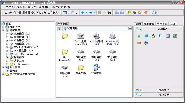Switch to 记事 tab
Image resolution: width=185 pixels, height=103 pixels.
tap(172, 24)
